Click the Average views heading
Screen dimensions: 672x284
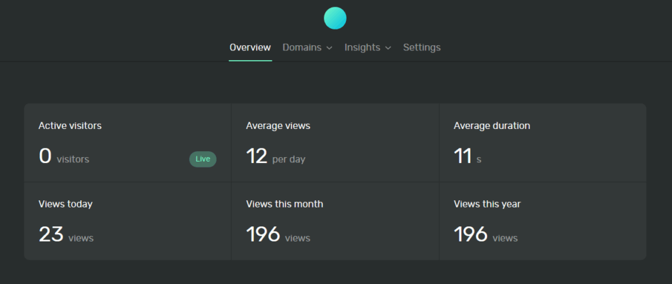278,126
